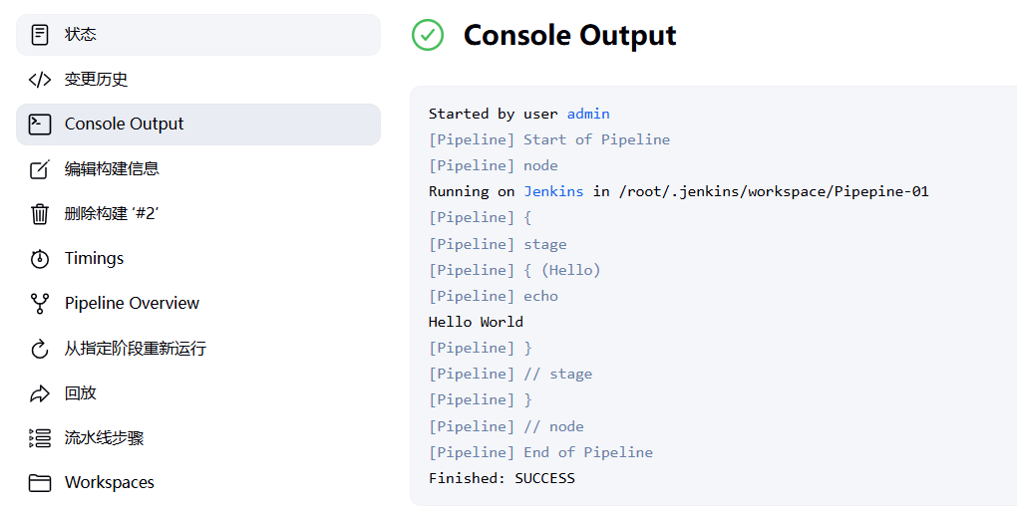Open the 状态 menu item
Screen dimensions: 1017x510
[x=81, y=35]
